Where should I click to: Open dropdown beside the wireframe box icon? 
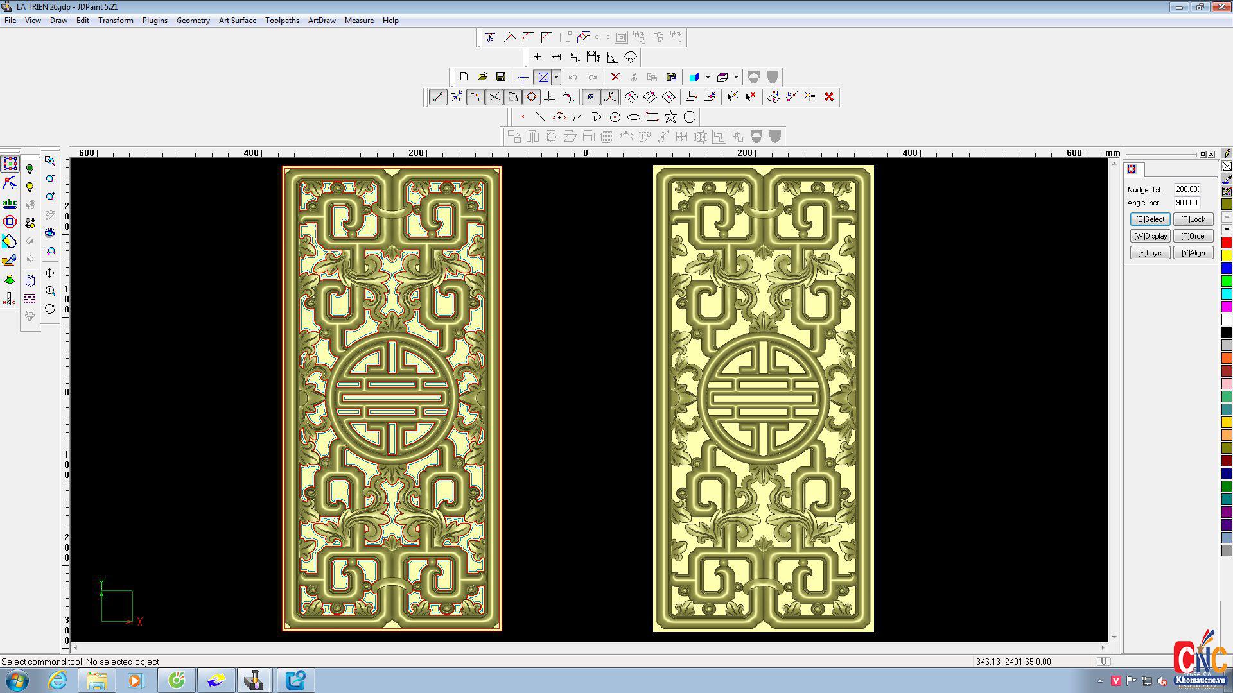tap(736, 77)
